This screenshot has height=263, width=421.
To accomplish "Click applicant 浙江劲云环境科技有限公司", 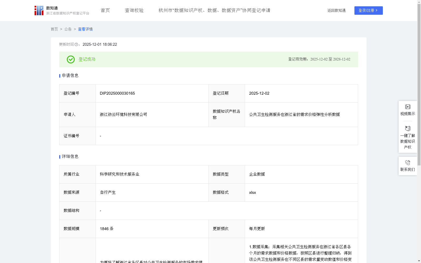I will tap(123, 115).
